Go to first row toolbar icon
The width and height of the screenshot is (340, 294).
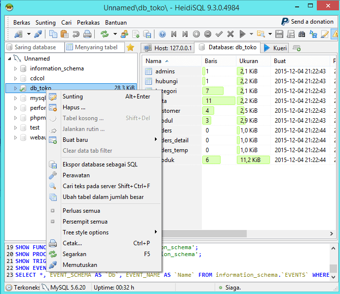(x=174, y=34)
